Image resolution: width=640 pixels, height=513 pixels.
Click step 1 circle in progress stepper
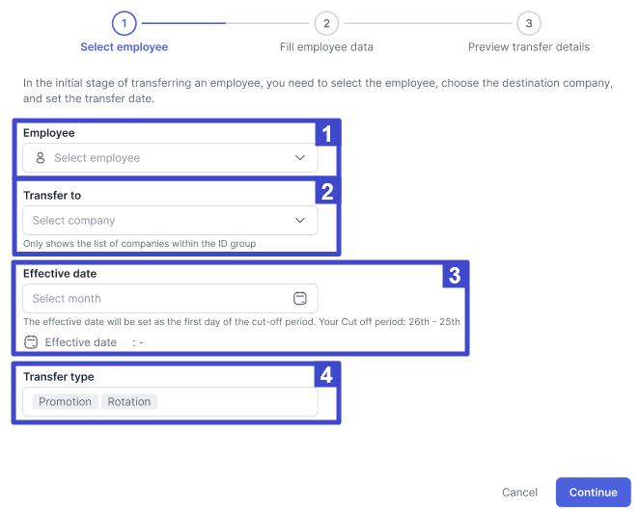click(x=125, y=23)
